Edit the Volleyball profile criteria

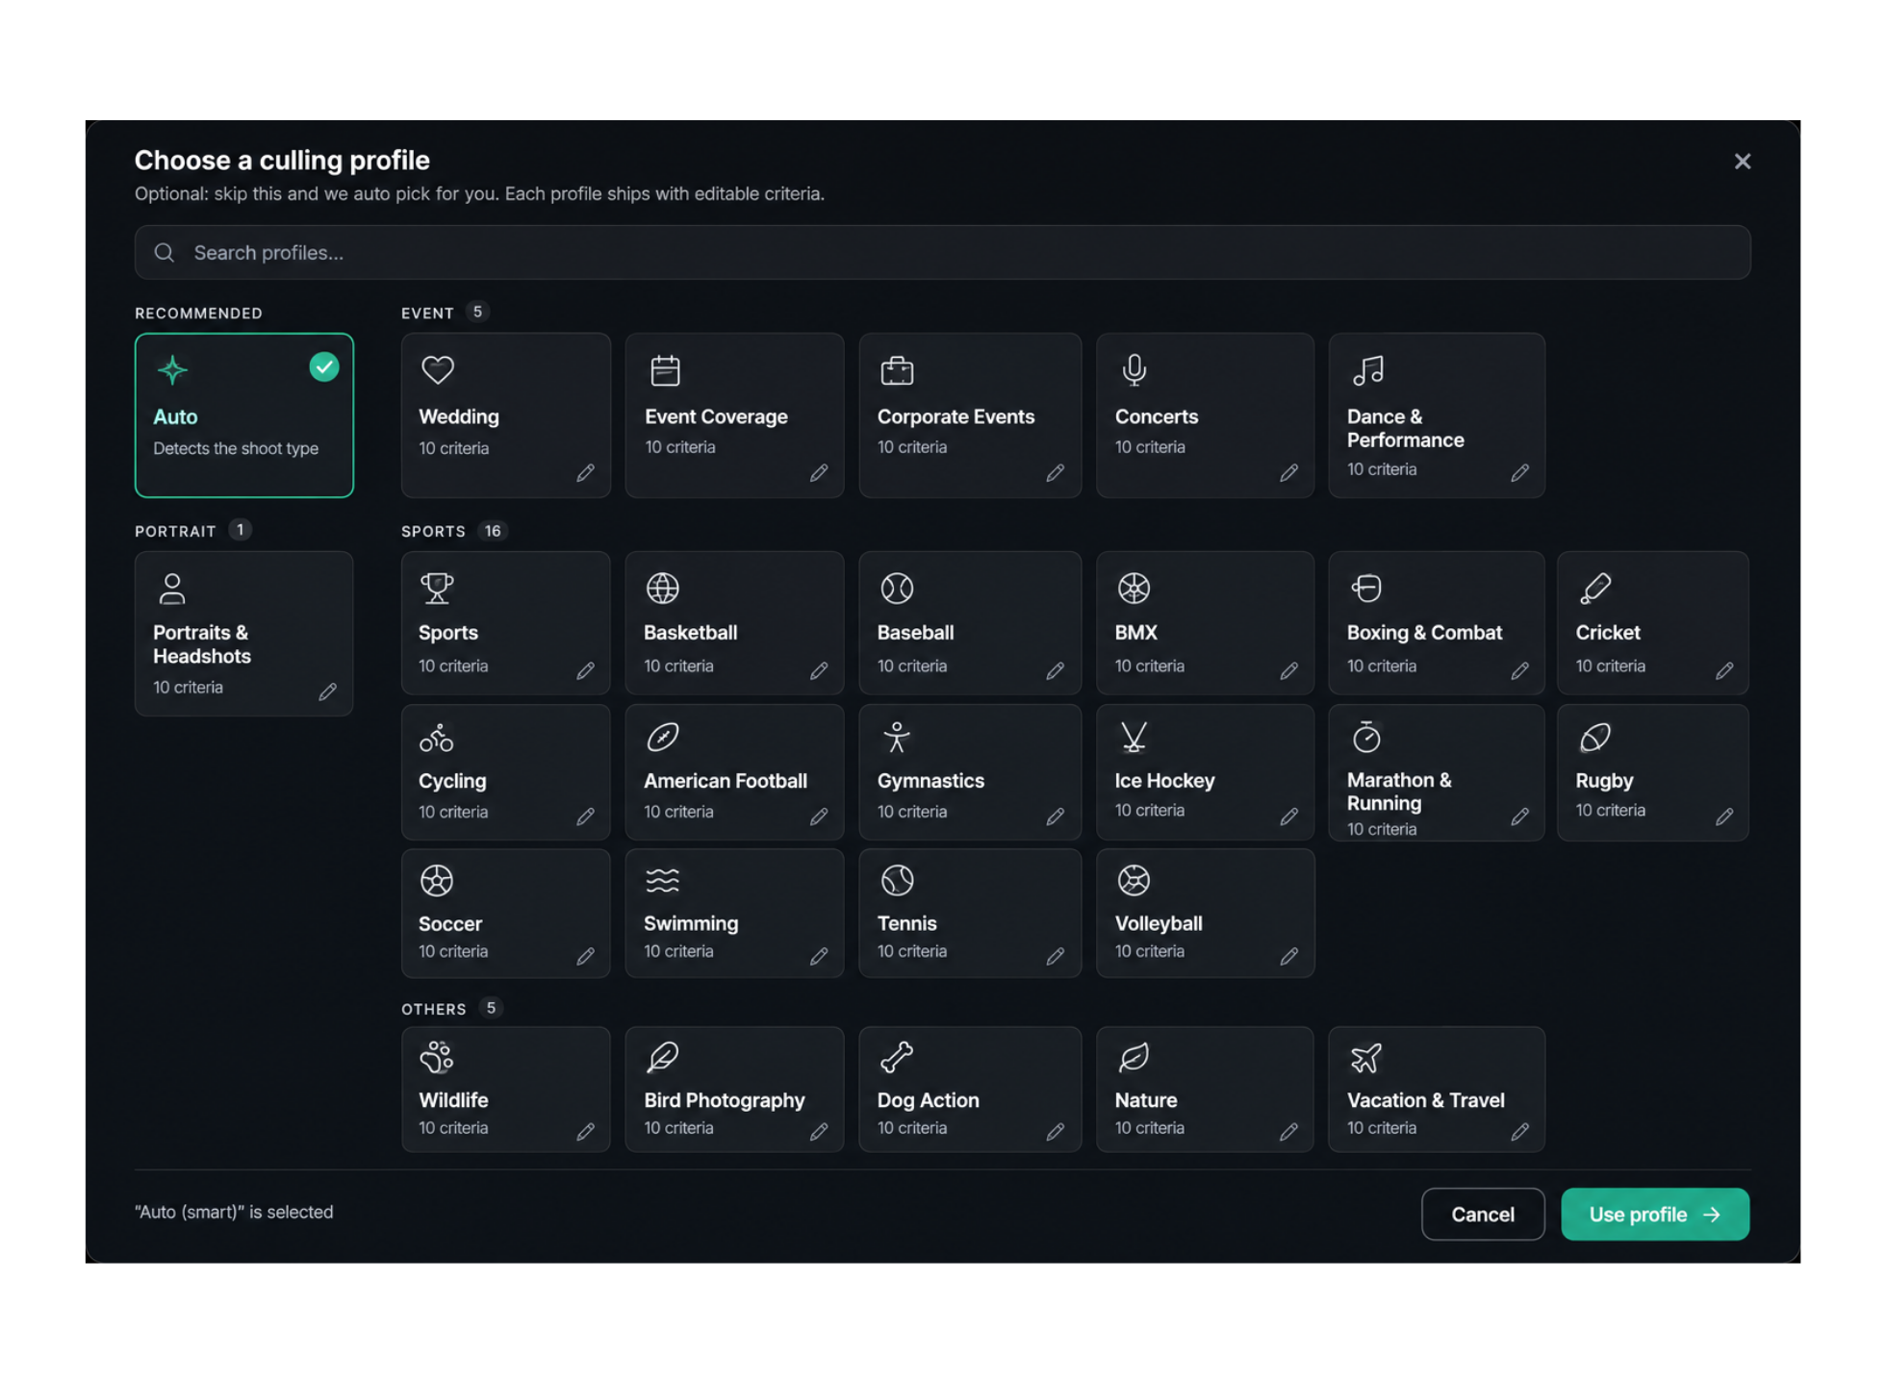pos(1289,955)
